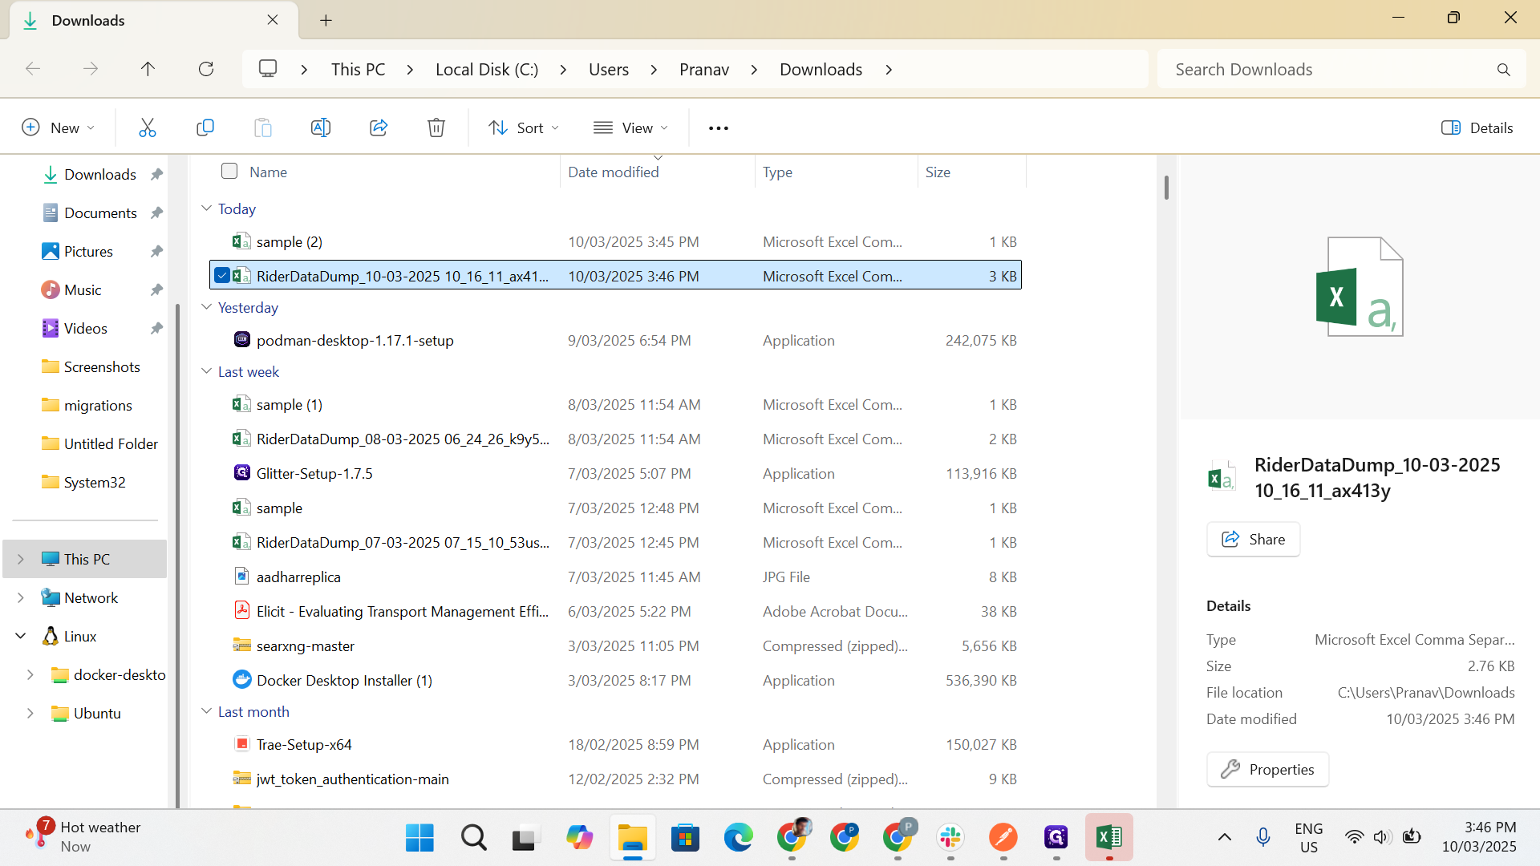Viewport: 1540px width, 866px height.
Task: Open the Sort dropdown
Action: [x=524, y=127]
